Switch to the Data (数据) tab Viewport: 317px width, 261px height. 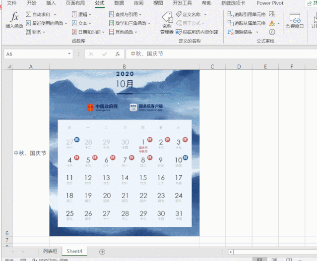(119, 3)
